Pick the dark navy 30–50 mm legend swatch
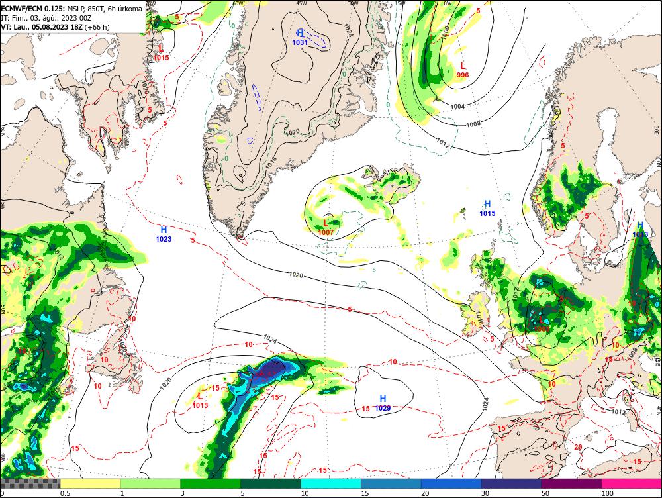The height and width of the screenshot is (498, 662). [x=511, y=483]
